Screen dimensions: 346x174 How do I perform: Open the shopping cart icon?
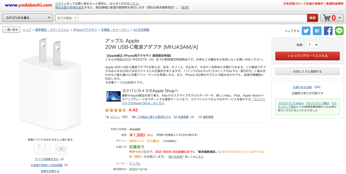(327, 18)
